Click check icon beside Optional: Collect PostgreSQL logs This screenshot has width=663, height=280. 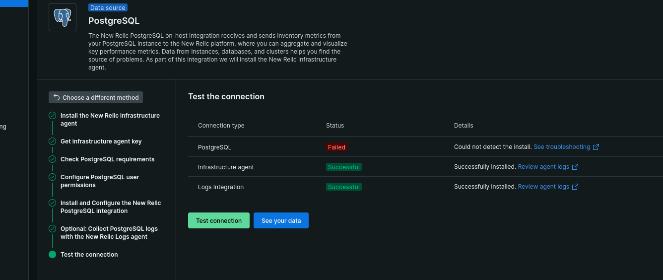click(52, 229)
